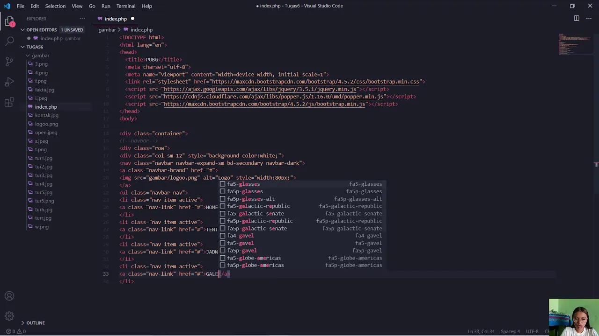Open tur1.jpg in the file tree
599x336 pixels.
tap(44, 158)
